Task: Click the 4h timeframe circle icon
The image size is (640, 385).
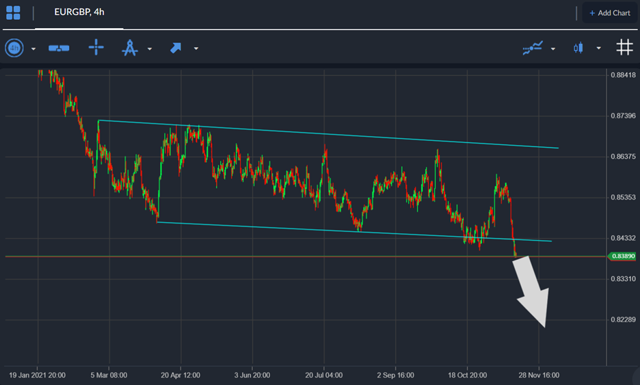Action: point(14,48)
